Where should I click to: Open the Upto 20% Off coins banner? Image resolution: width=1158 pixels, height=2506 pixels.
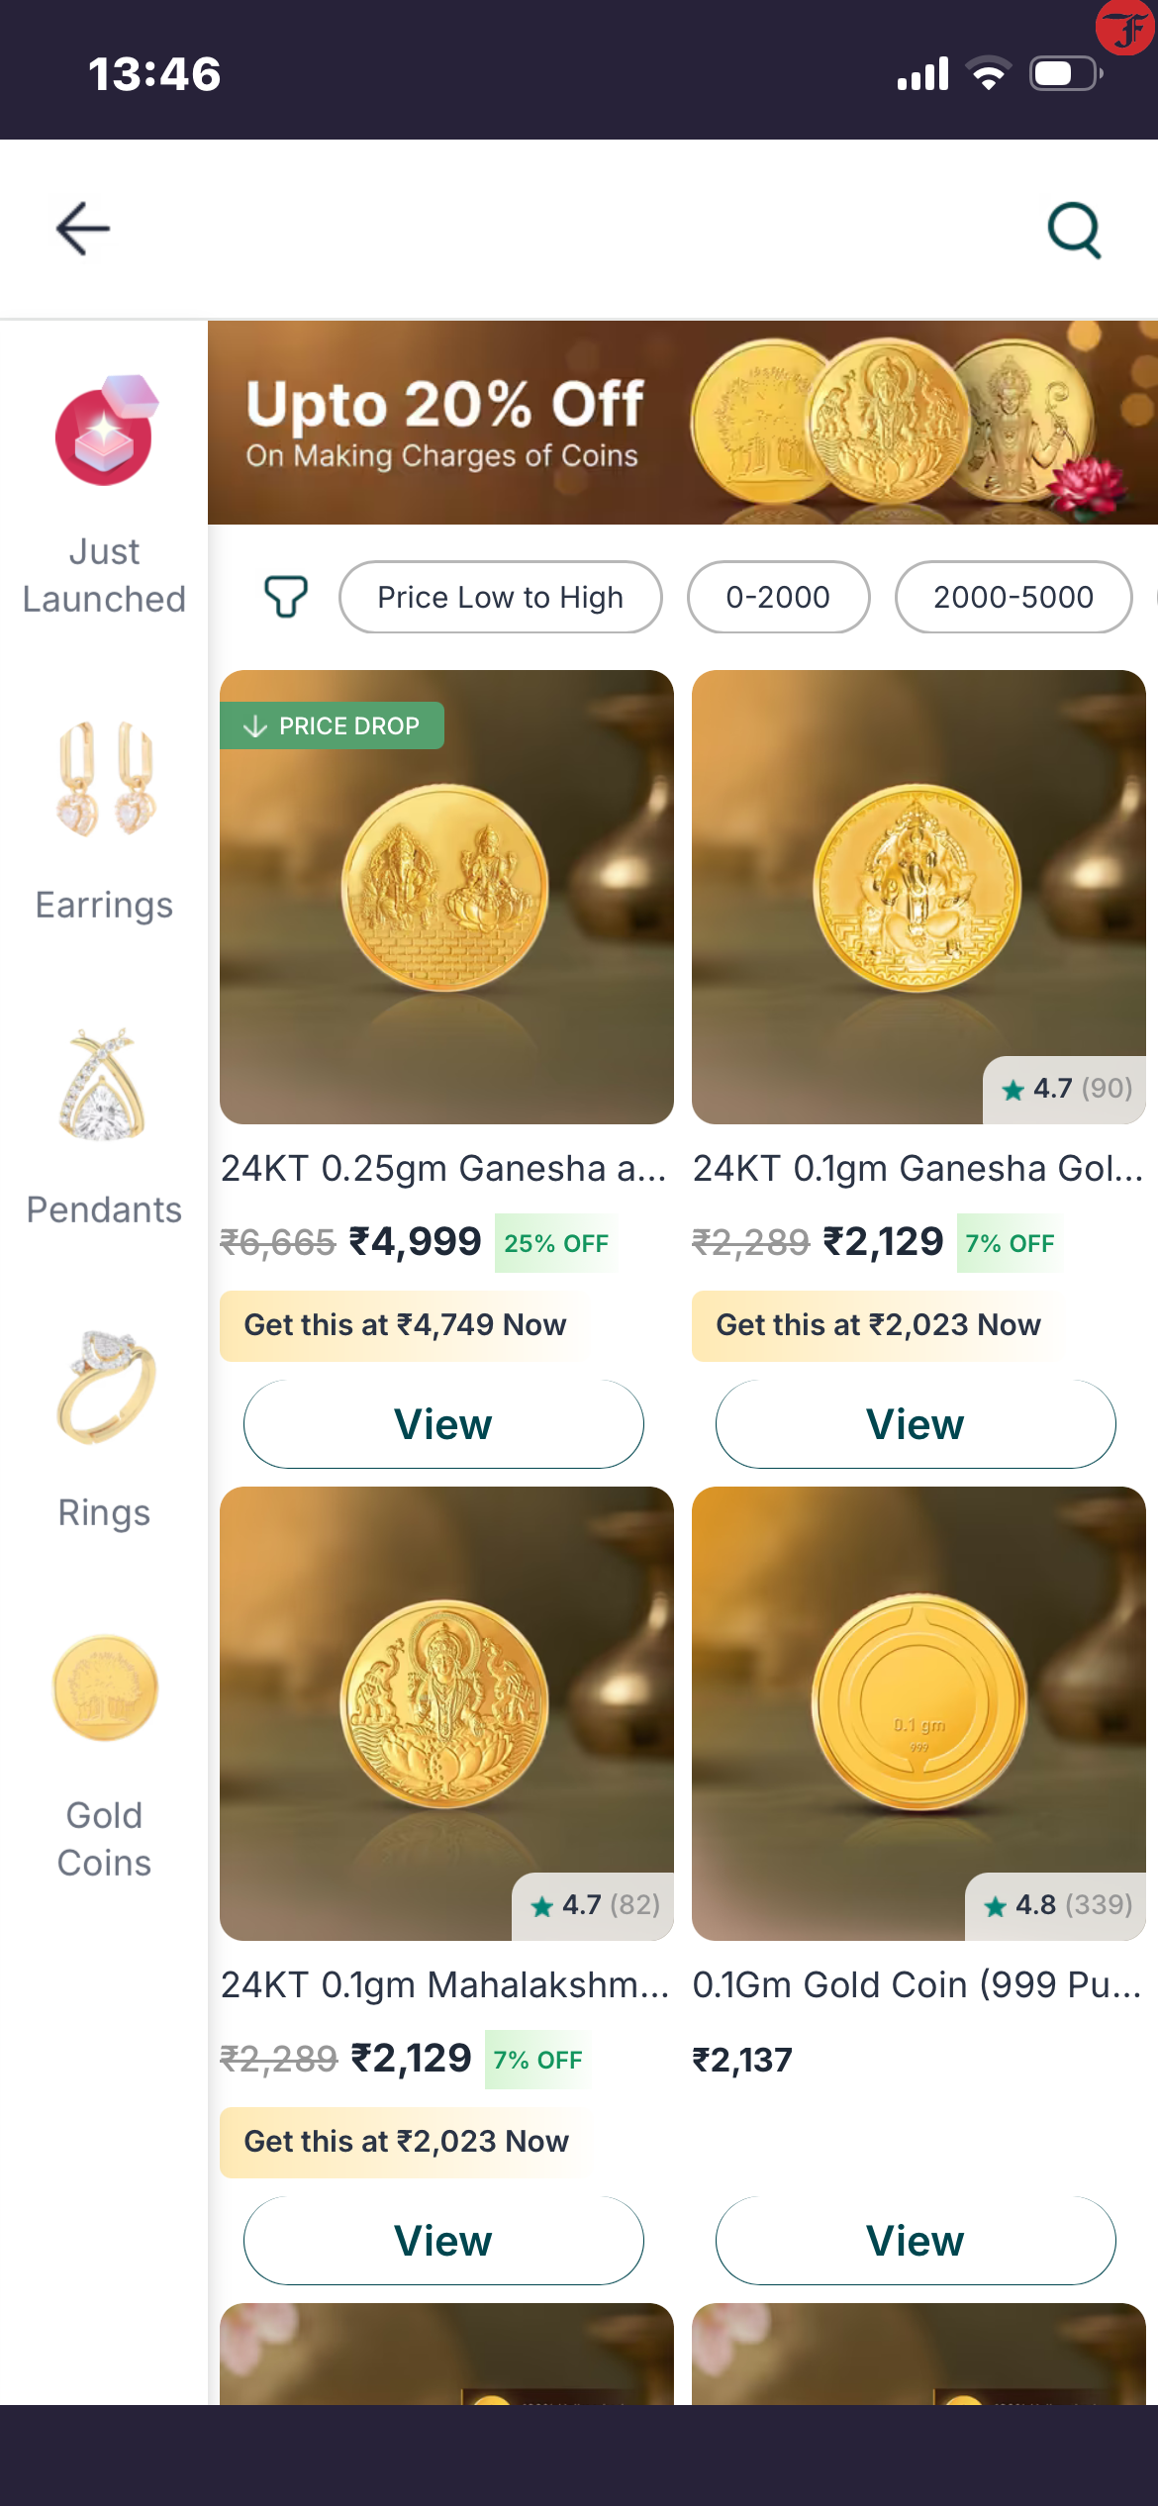pos(682,423)
